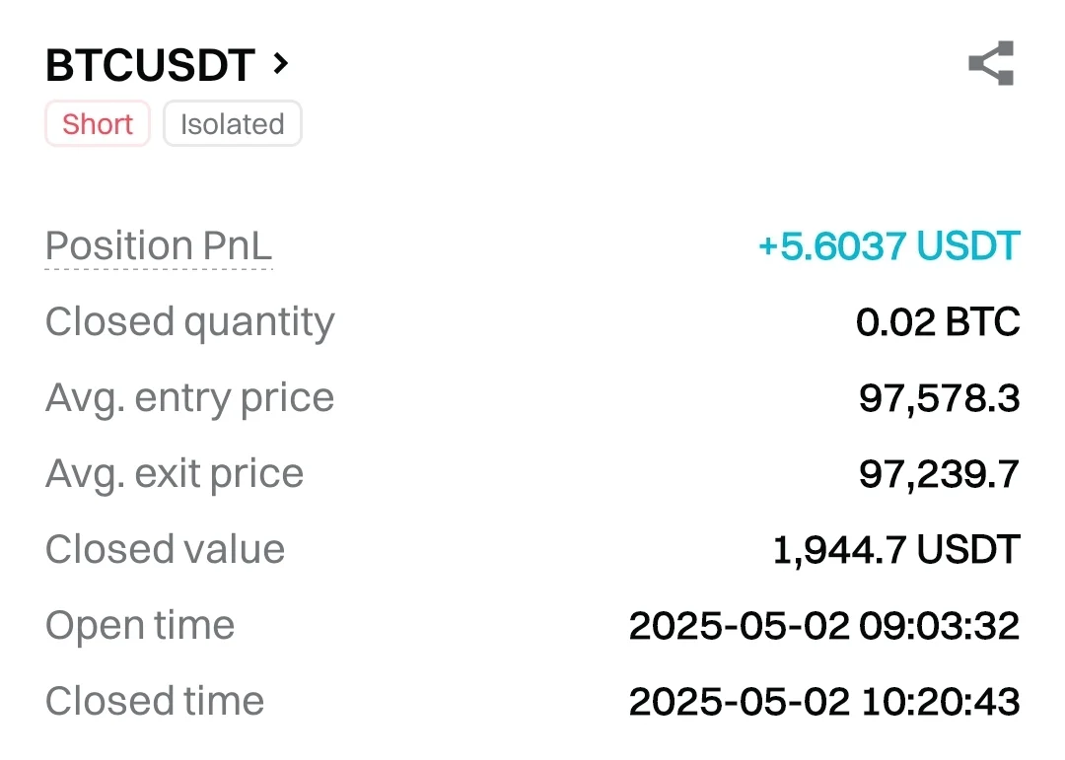
Task: Select the red Short tag
Action: [x=97, y=124]
